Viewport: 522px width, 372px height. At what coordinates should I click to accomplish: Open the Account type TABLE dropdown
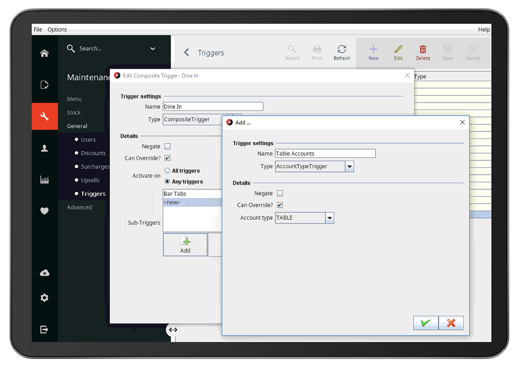(x=329, y=218)
